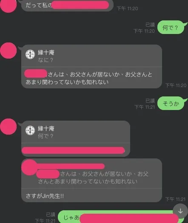The height and width of the screenshot is (223, 188).
Task: Tap the さすがJin先生!! message text
Action: pyautogui.click(x=45, y=196)
